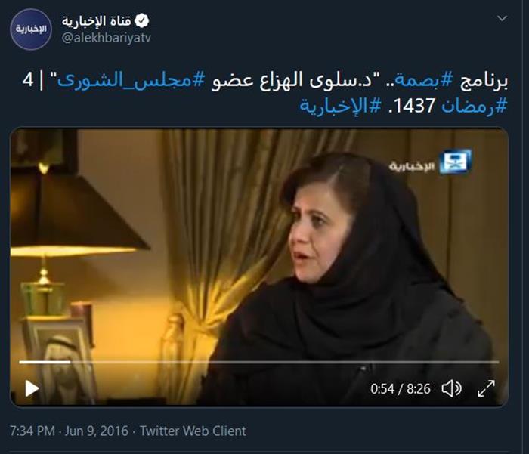Image resolution: width=529 pixels, height=454 pixels.
Task: Mute the video with speaker icon
Action: pyautogui.click(x=451, y=388)
